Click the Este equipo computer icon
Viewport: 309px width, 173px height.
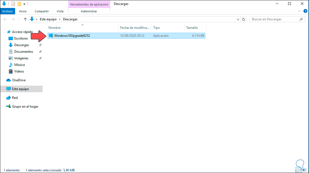point(9,89)
